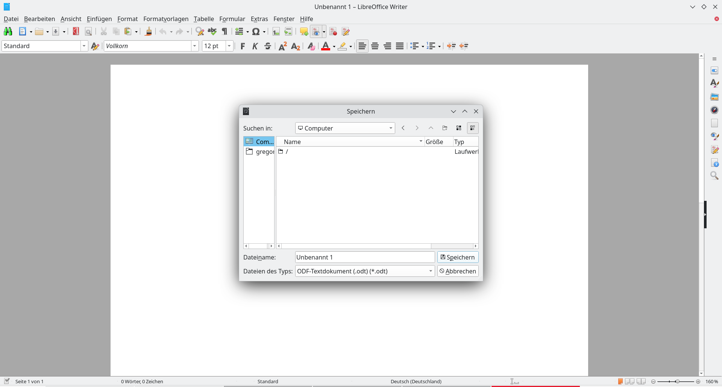Insert a comment icon
The height and width of the screenshot is (387, 722).
point(304,32)
